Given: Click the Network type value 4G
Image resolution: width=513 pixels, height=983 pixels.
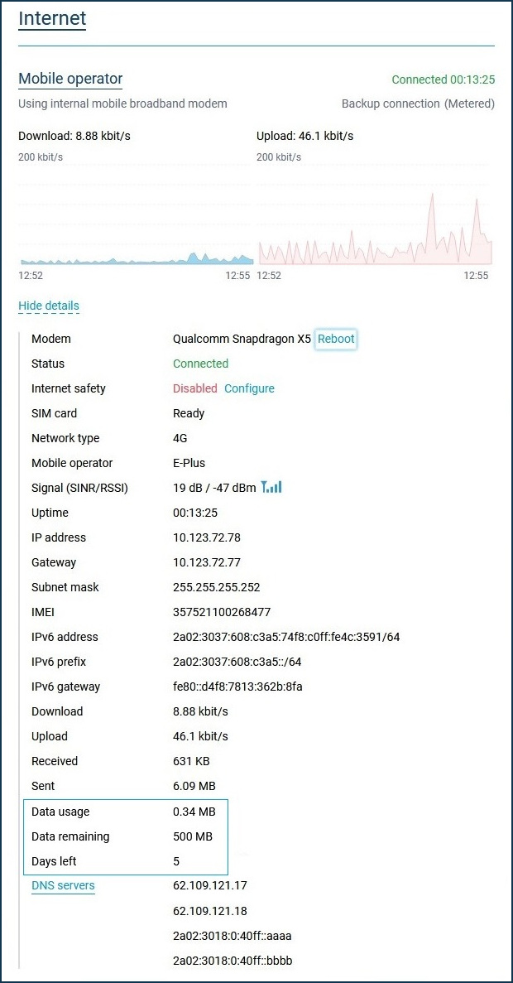Looking at the screenshot, I should coord(180,438).
